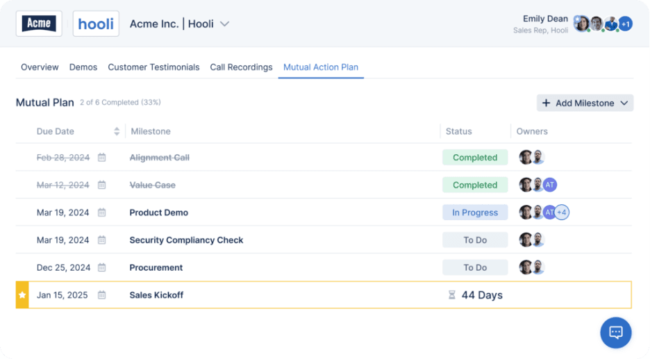Click the Jan 15, 2025 due date
This screenshot has width=650, height=359.
tap(62, 294)
